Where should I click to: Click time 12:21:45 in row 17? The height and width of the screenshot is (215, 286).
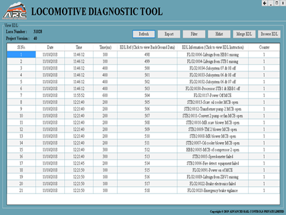click(x=79, y=163)
